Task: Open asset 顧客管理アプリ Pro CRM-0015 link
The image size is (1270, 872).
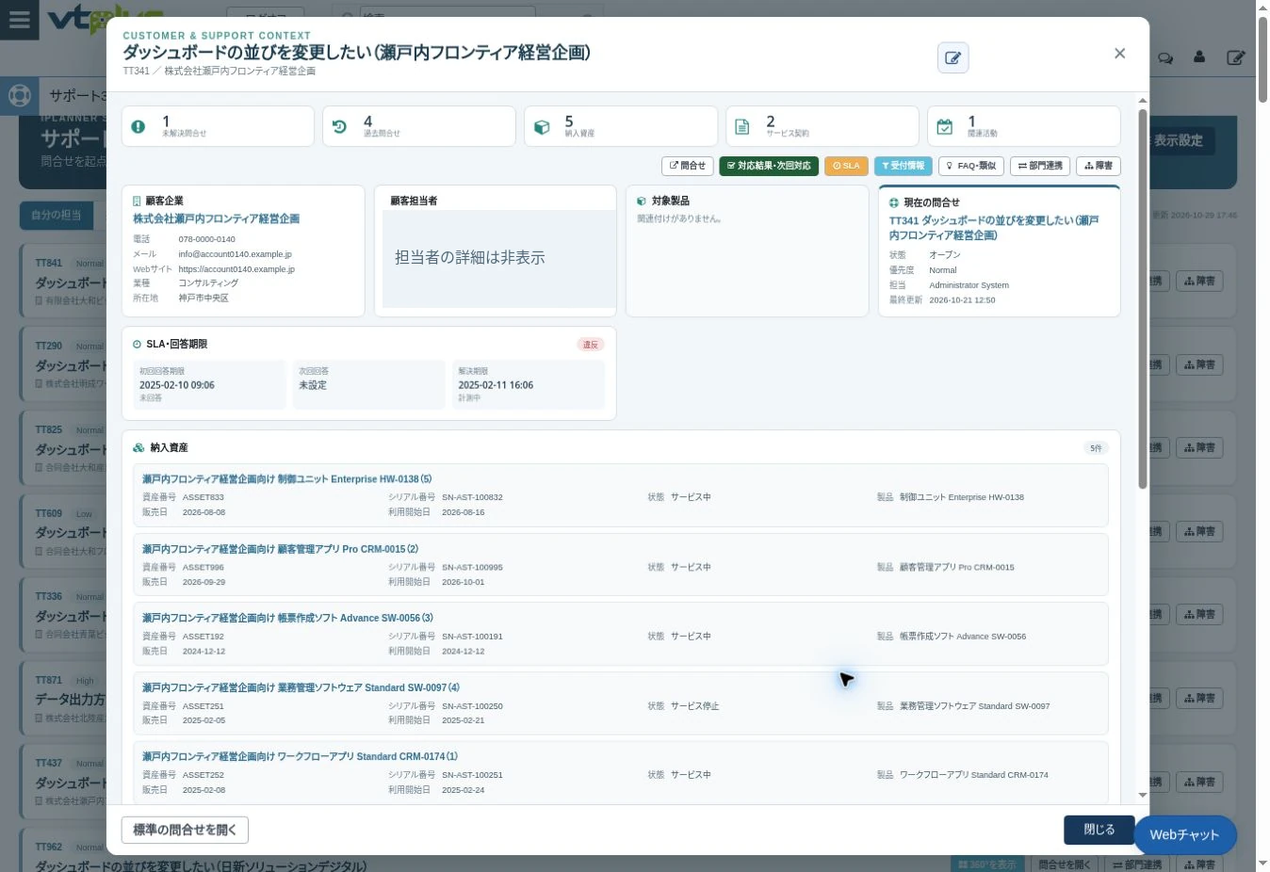Action: click(x=281, y=549)
